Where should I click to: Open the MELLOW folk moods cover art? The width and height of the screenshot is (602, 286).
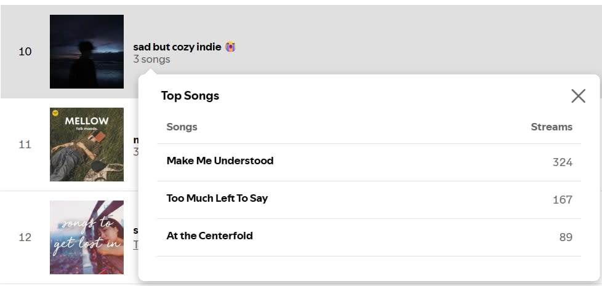[x=87, y=145]
